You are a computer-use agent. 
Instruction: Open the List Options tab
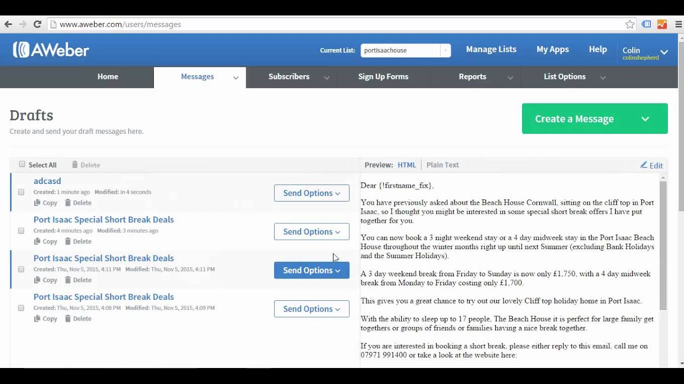[564, 77]
